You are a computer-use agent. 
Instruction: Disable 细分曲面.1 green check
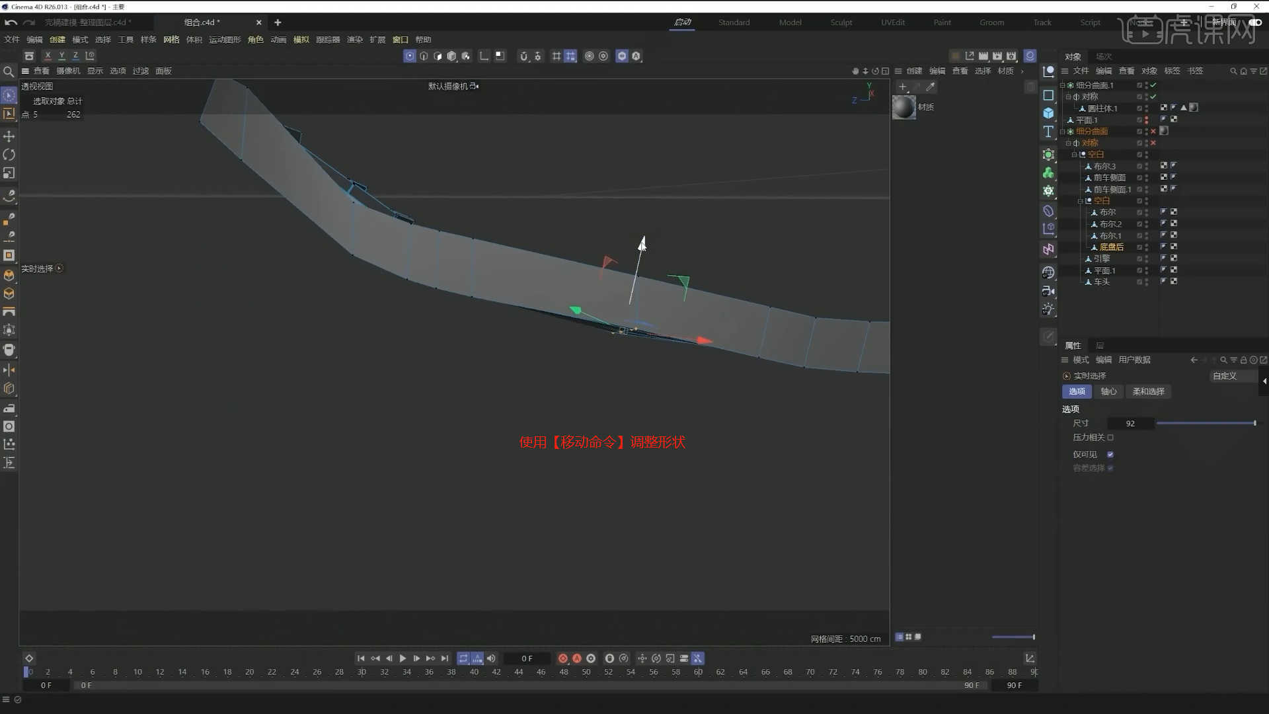pyautogui.click(x=1153, y=85)
